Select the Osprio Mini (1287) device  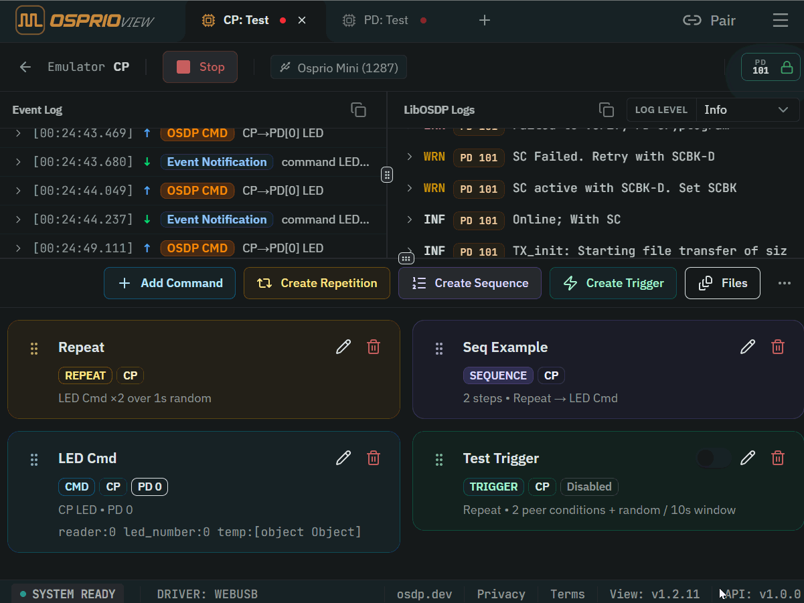tap(339, 68)
